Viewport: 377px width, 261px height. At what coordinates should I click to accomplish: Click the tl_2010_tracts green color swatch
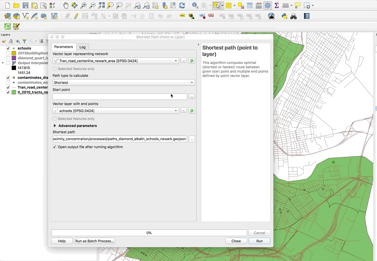14,92
